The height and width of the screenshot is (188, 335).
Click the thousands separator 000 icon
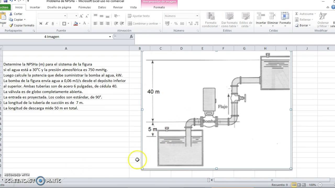coord(183,23)
